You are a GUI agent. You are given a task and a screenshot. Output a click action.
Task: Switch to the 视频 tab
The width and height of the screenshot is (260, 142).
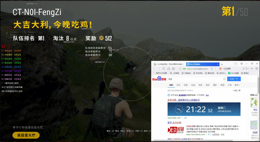(200, 85)
